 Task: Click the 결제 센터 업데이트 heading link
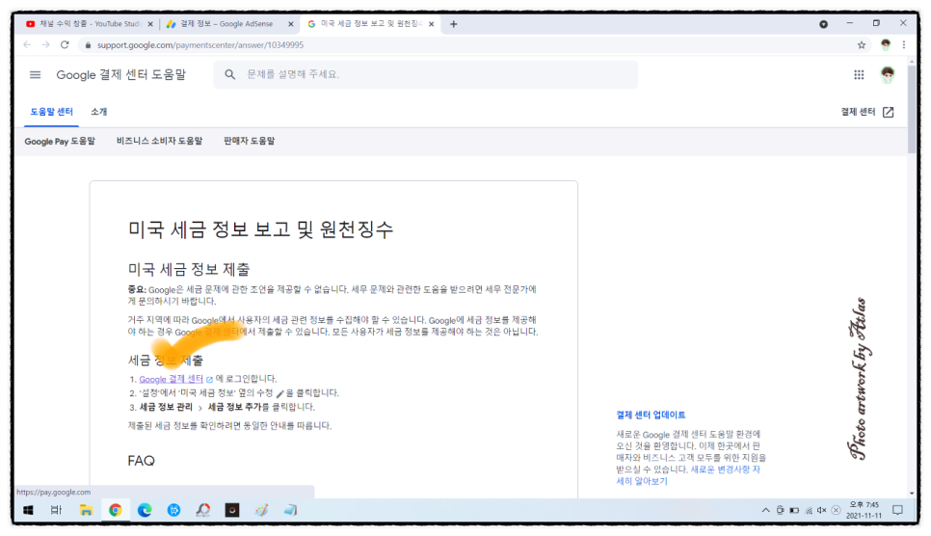click(651, 415)
